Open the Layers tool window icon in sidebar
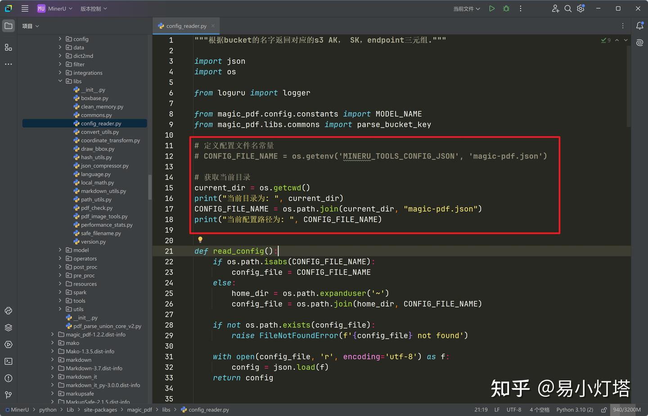 9,327
